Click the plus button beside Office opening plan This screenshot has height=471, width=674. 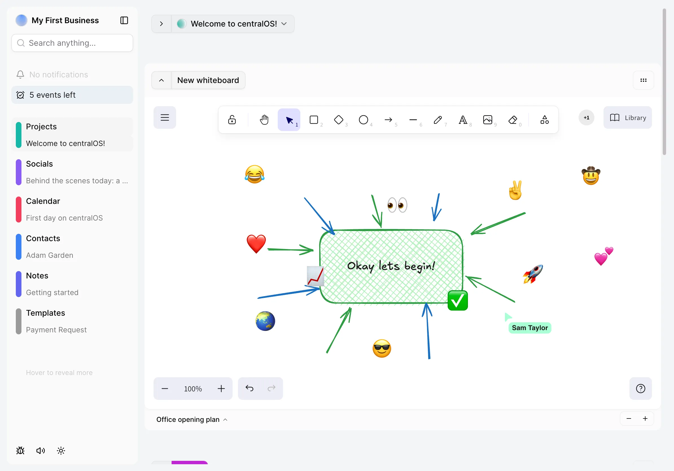tap(645, 418)
